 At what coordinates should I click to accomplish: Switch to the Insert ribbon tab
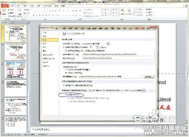[19, 6]
